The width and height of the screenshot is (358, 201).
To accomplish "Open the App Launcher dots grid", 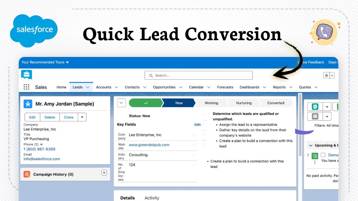I will [26, 87].
